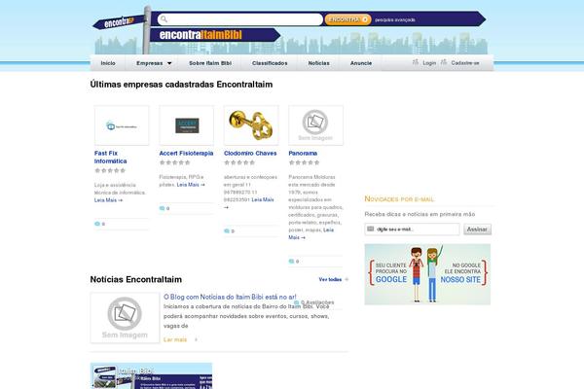
Task: Click into the main search input field
Action: pyautogui.click(x=239, y=19)
